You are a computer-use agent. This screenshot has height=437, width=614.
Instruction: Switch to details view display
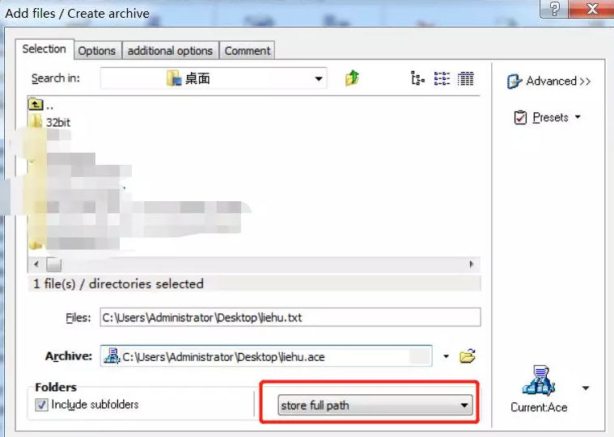[x=465, y=78]
